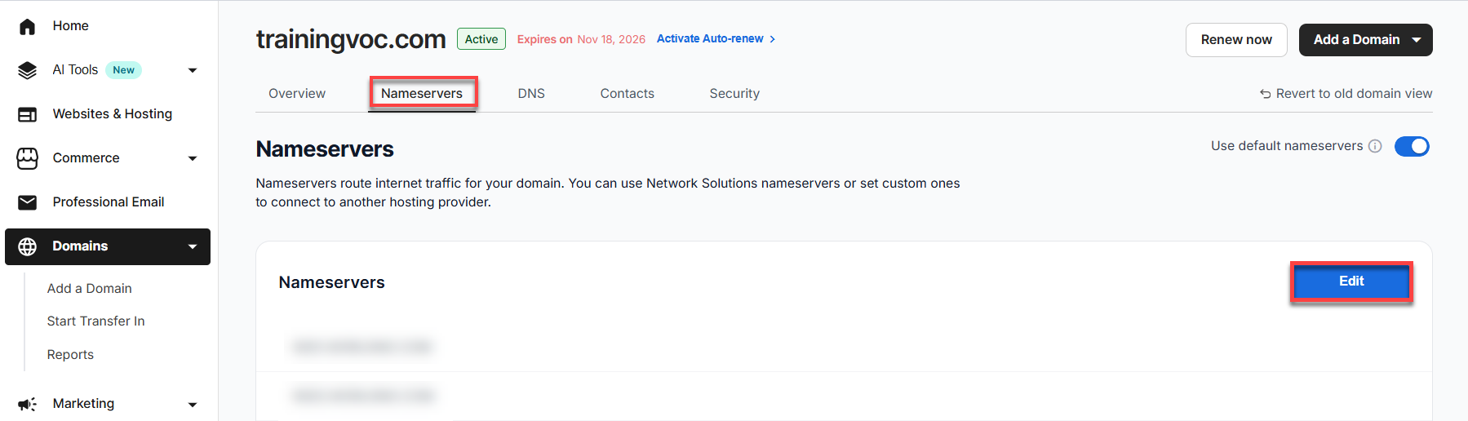Screen dimensions: 1468x421
Task: Click the AI Tools layers icon
Action: 27,70
